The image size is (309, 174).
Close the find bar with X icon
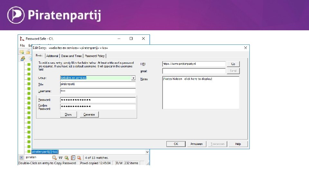(22, 158)
